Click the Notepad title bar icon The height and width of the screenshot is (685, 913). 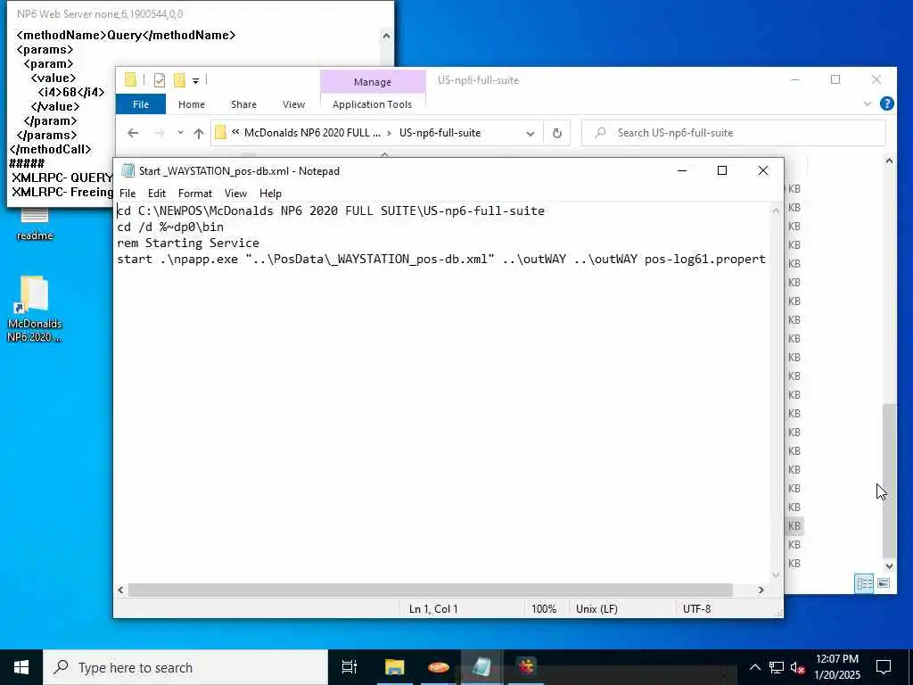[127, 170]
